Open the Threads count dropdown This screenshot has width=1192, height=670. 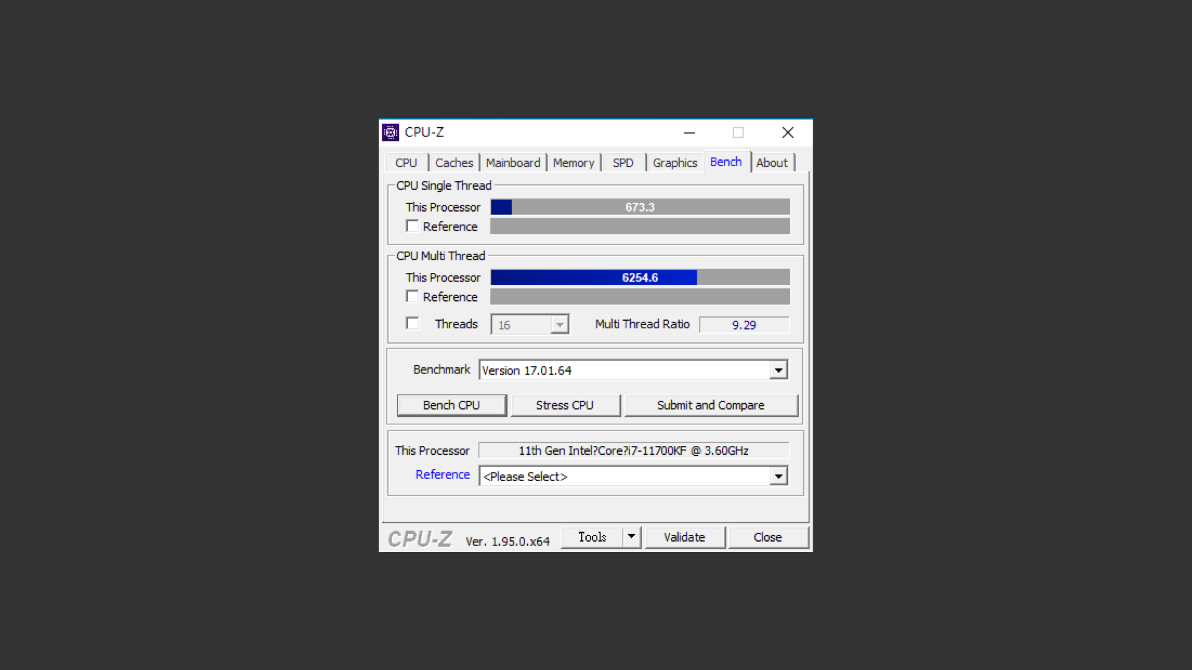tap(559, 324)
